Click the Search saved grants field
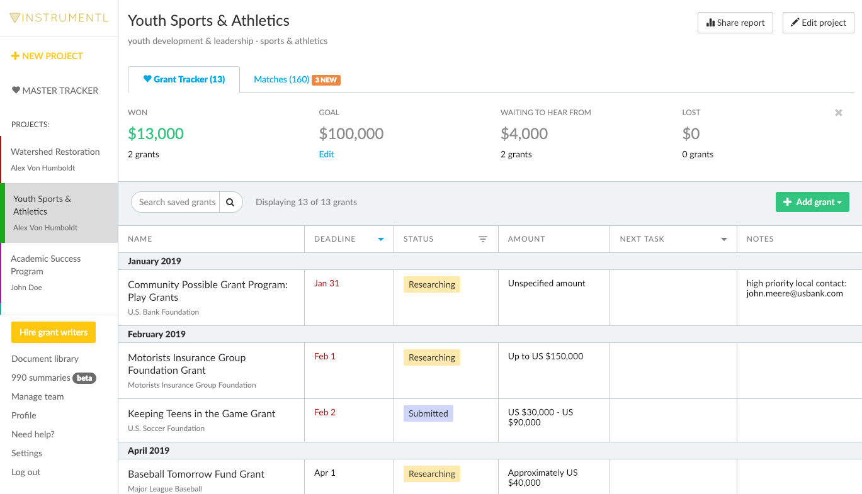Viewport: 862px width, 494px height. pyautogui.click(x=176, y=202)
